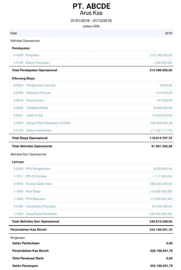
Task: Open the 1-1500 Uang Muka Pembelian account
Action: point(35,214)
